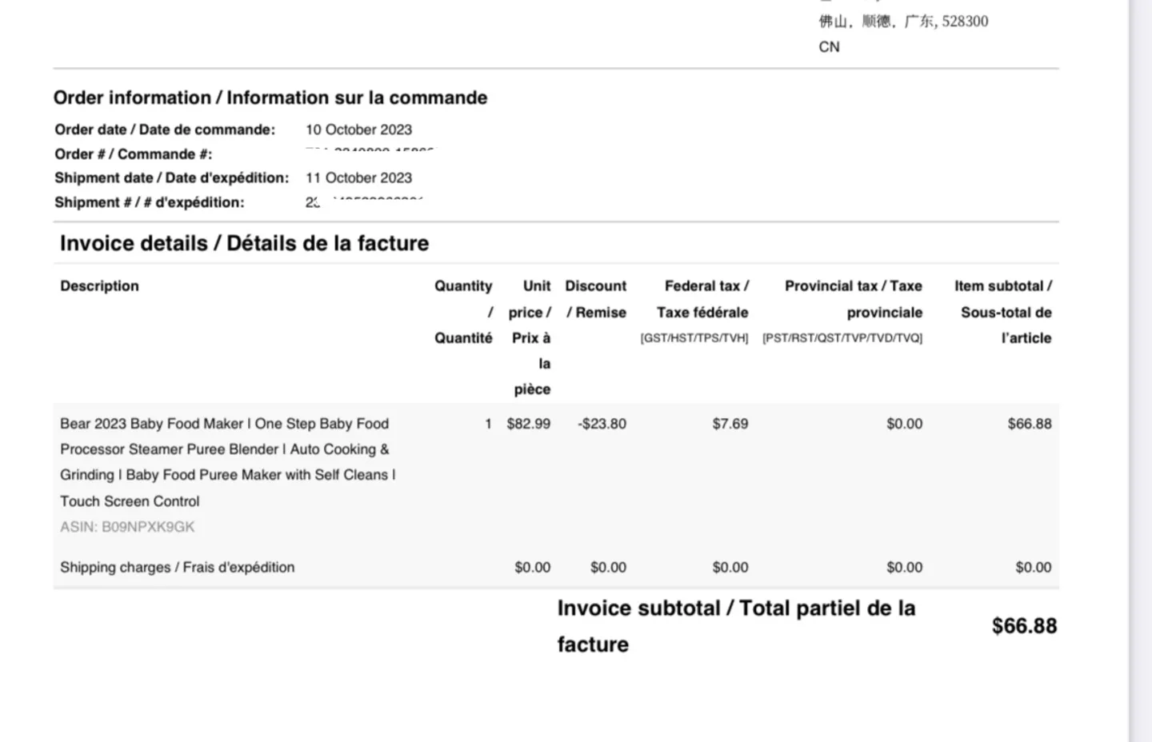Click the CN country code in address
This screenshot has height=742, width=1152.
tap(829, 47)
